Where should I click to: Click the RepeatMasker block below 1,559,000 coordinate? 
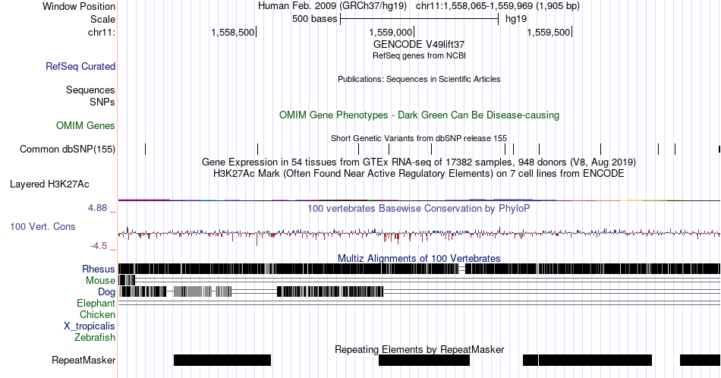coord(424,360)
